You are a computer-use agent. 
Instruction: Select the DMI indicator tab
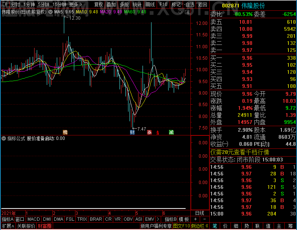(47, 219)
